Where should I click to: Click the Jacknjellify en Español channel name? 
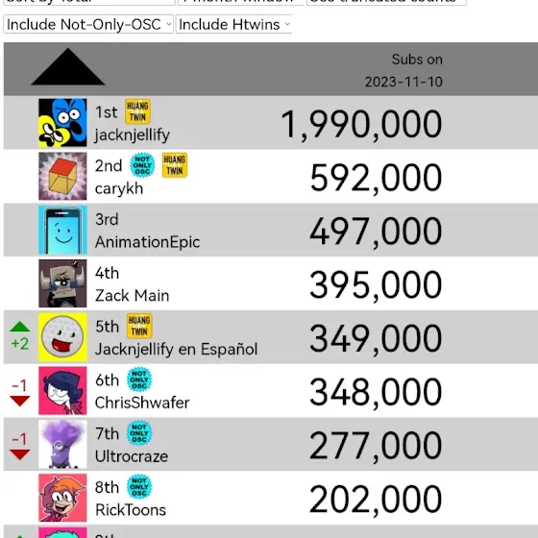click(x=176, y=350)
